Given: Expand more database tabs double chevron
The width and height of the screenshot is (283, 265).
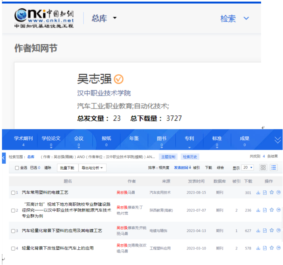Looking at the screenshot, I should 277,140.
